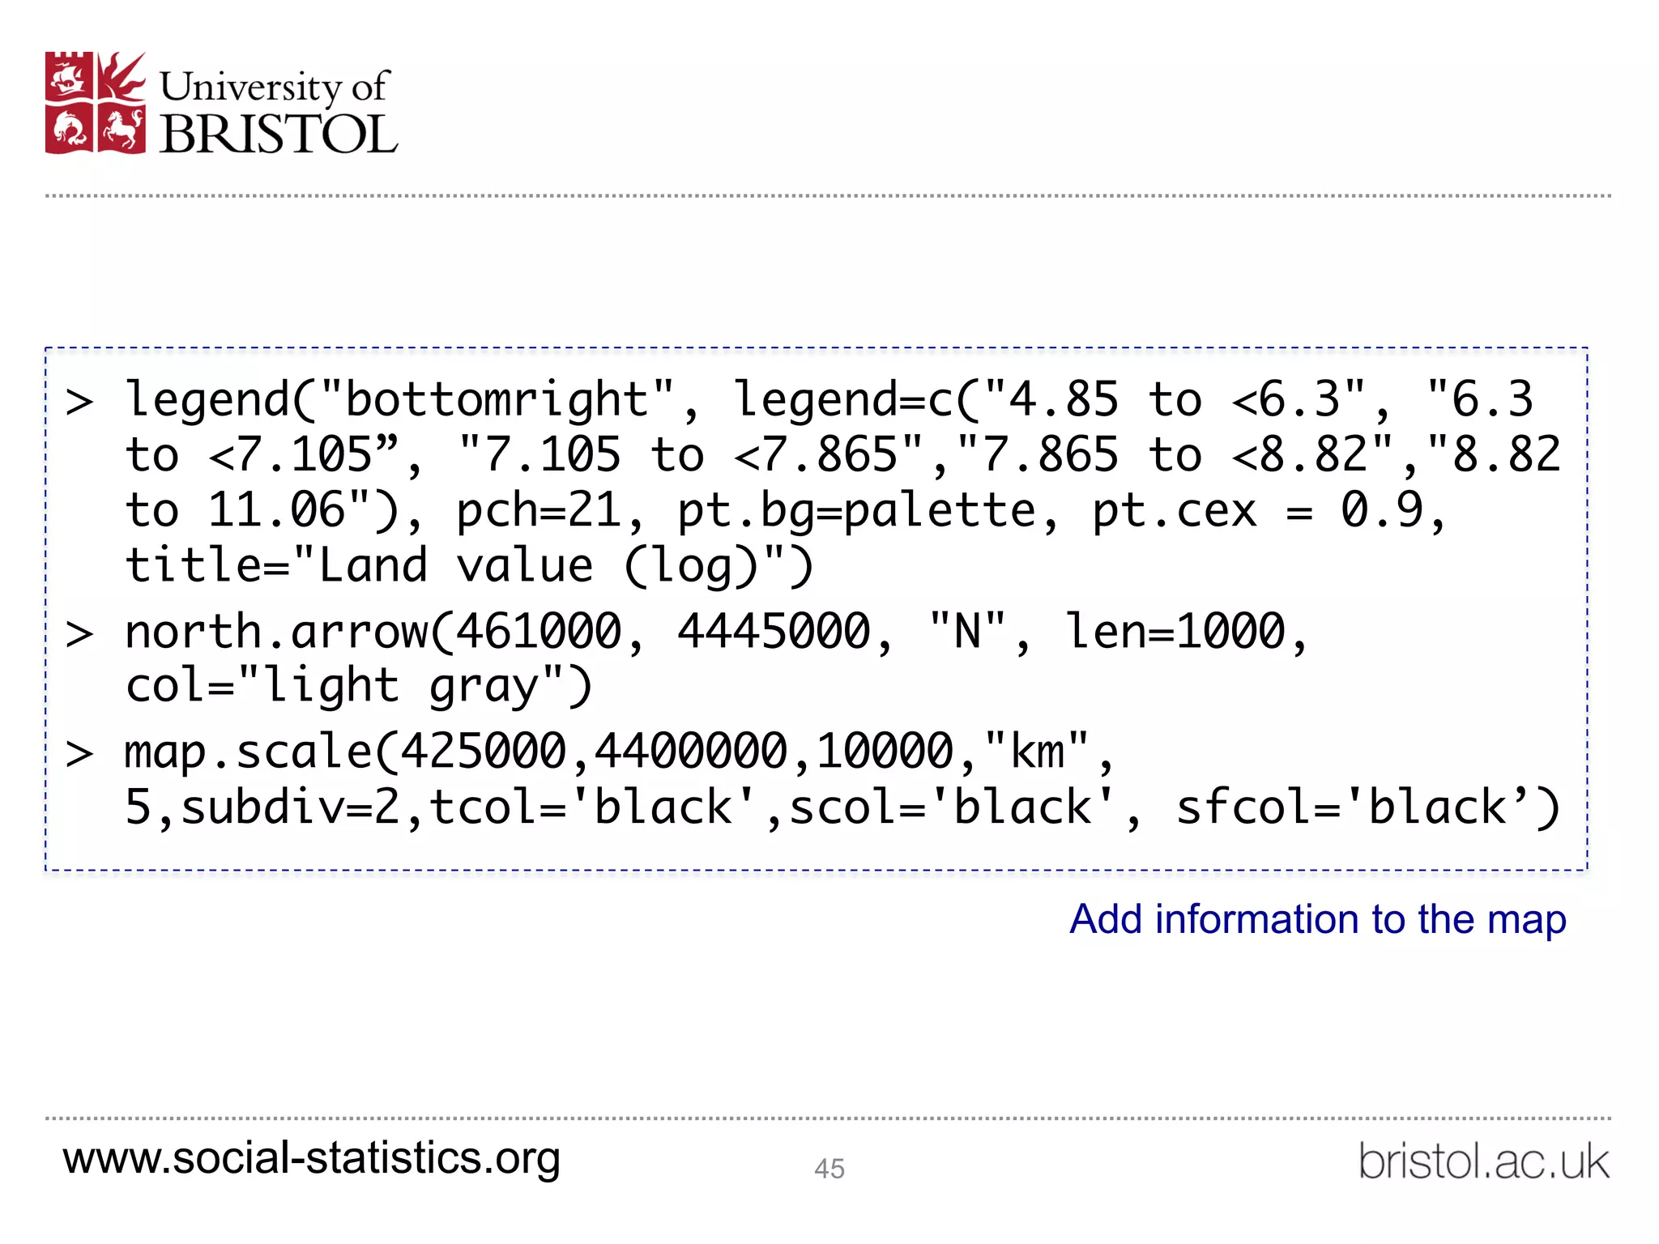
Task: Click the University of Bristol crest logo
Action: (96, 103)
